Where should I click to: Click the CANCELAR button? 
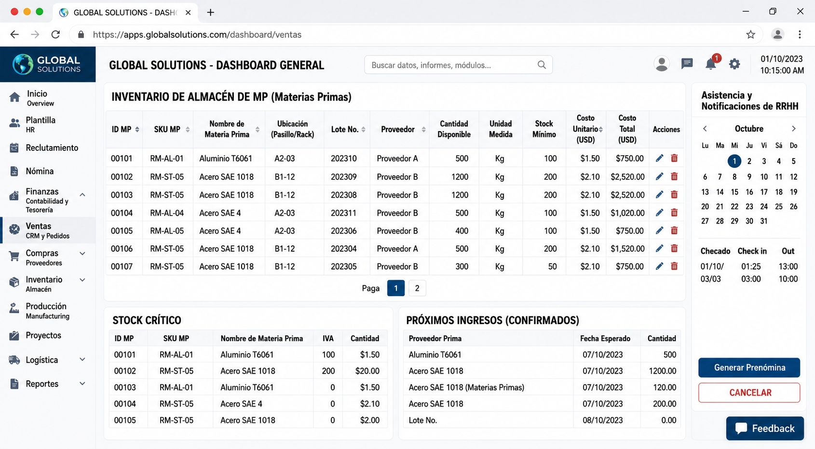(x=749, y=393)
